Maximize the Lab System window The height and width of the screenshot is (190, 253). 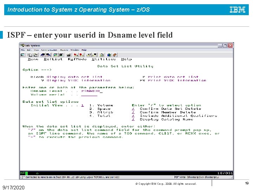tap(225, 45)
